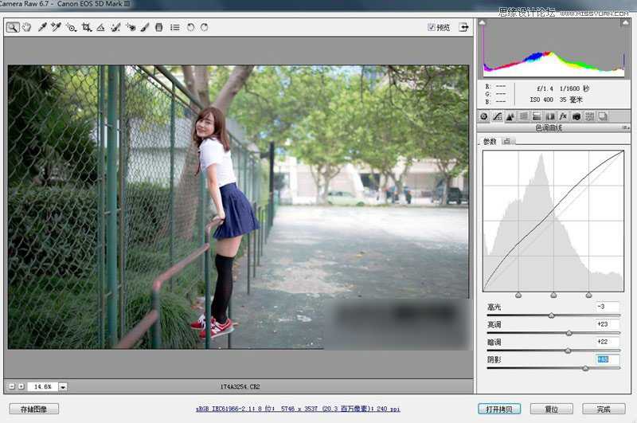Open the zoom level dropdown arrow
Image resolution: width=637 pixels, height=423 pixels.
[63, 387]
